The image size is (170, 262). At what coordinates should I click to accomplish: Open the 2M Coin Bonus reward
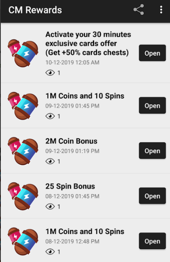152,151
